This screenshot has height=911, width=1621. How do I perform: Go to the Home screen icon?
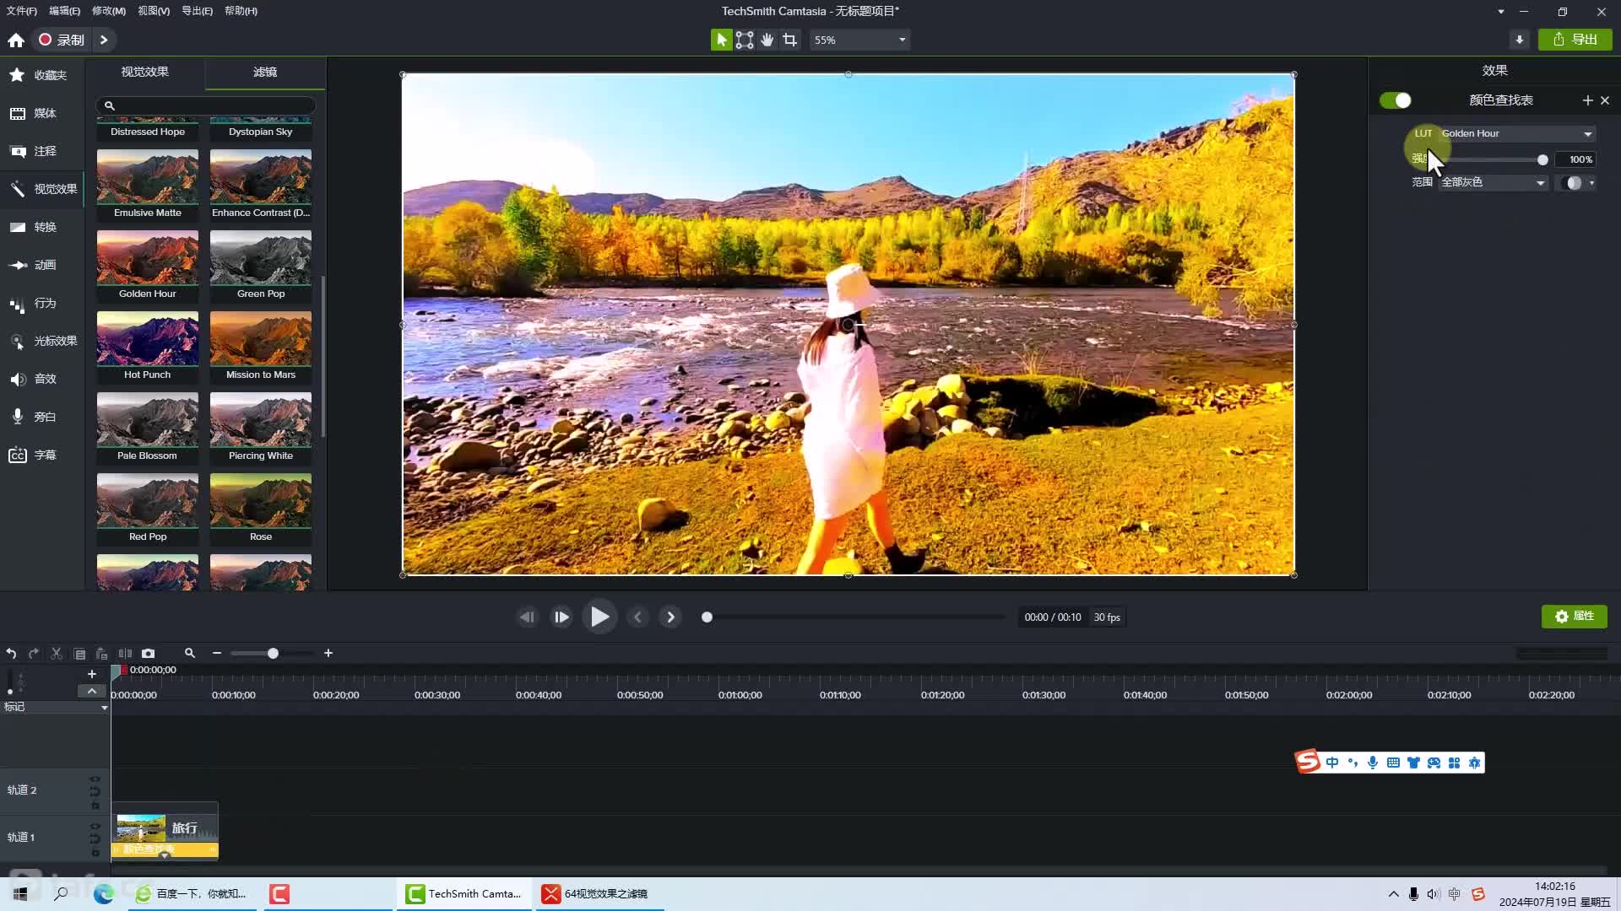(x=16, y=40)
